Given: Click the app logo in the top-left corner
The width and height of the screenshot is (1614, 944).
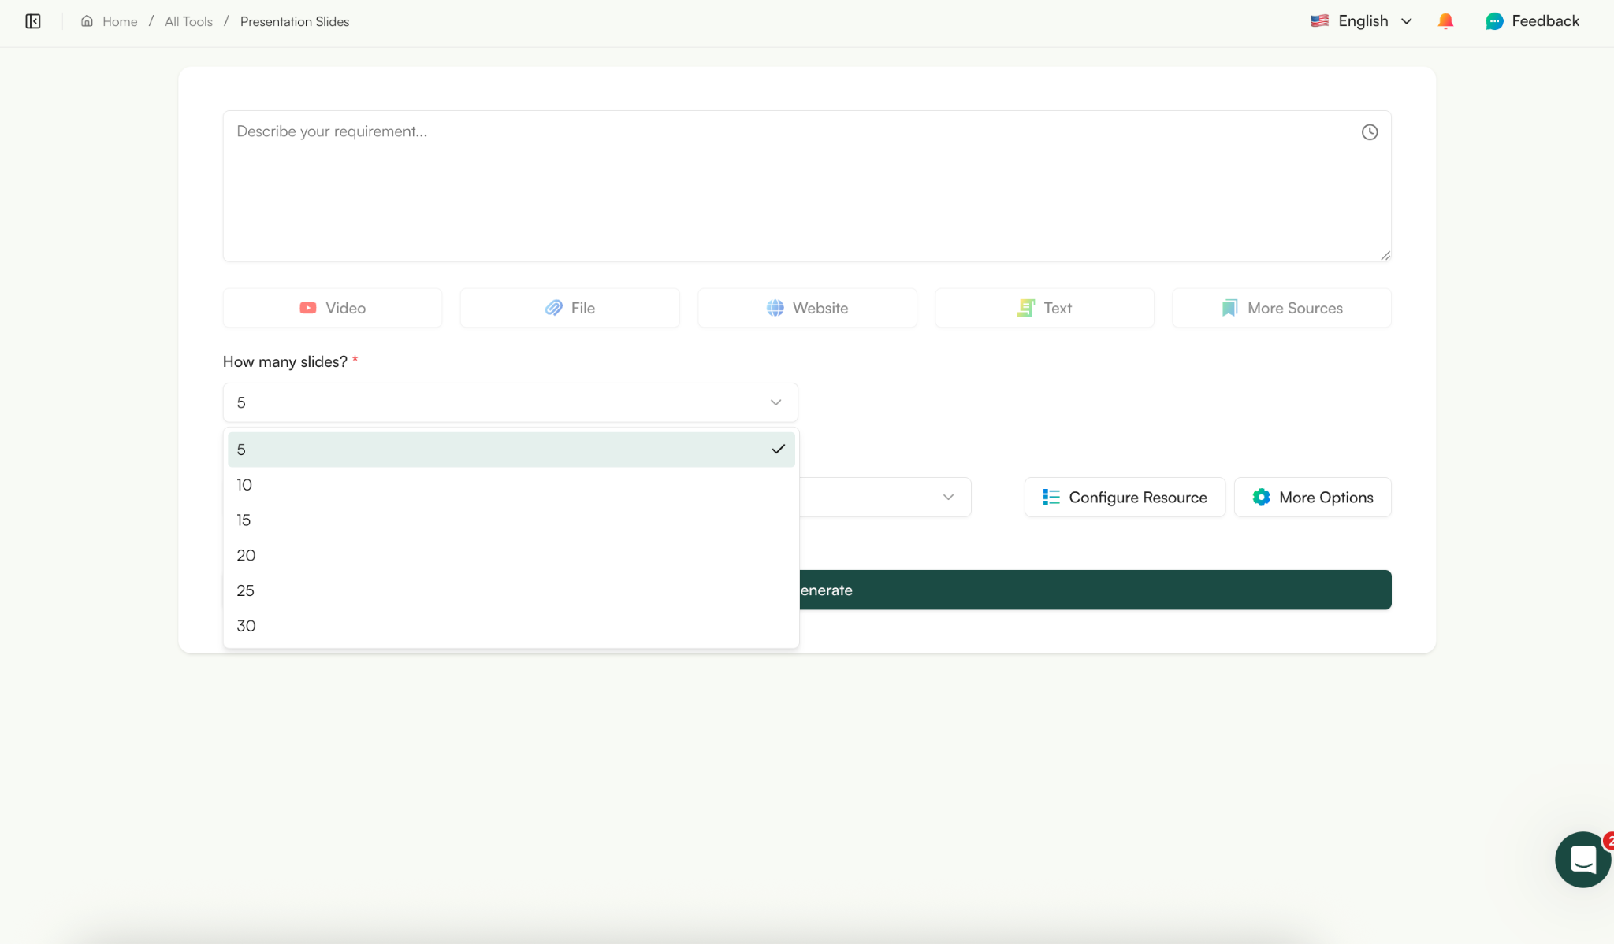Looking at the screenshot, I should coord(33,21).
